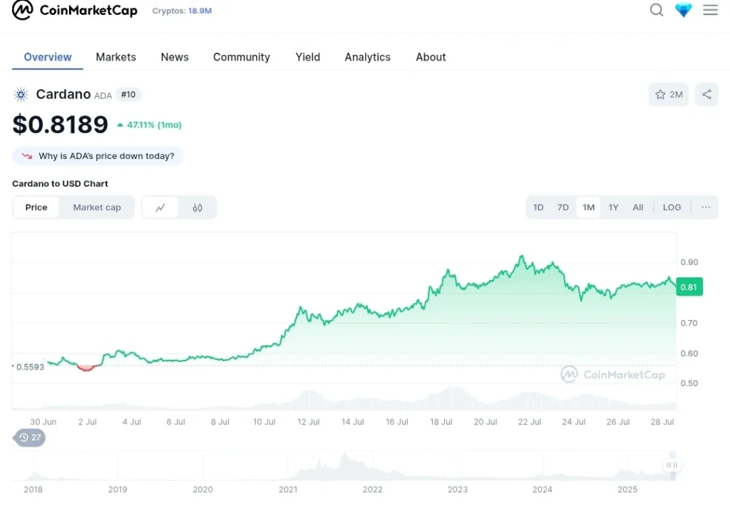Switch chart to Market cap
The width and height of the screenshot is (730, 508).
[97, 207]
